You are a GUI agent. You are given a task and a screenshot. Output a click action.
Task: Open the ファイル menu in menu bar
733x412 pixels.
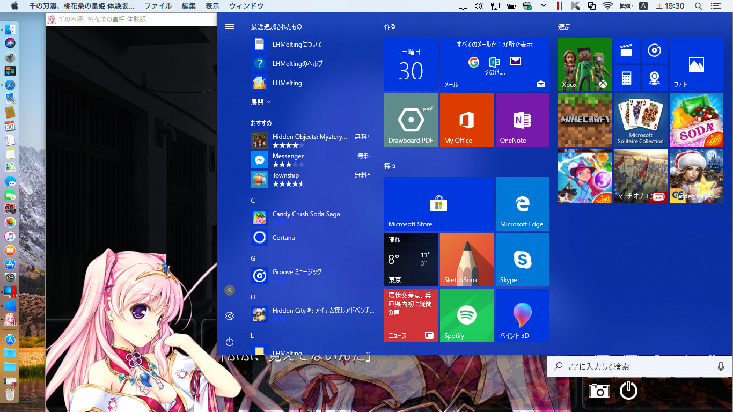(x=158, y=6)
